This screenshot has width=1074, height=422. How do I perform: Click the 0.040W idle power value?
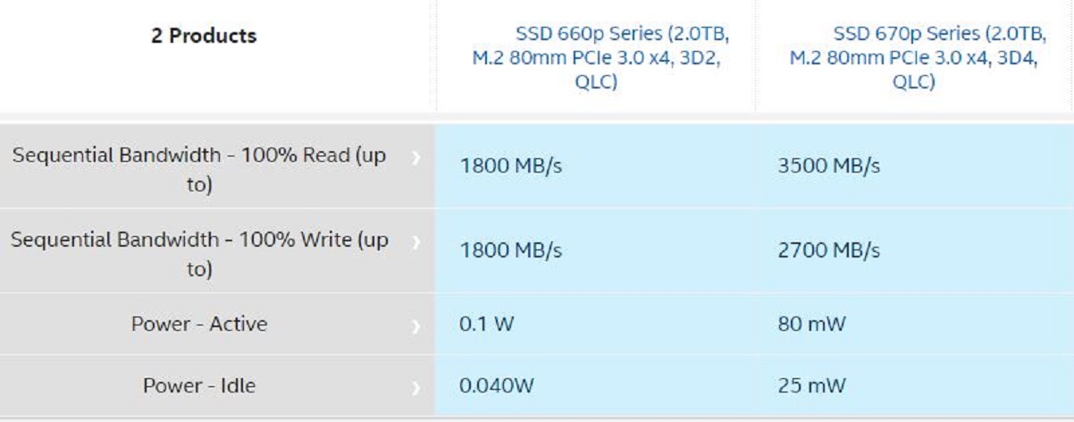499,386
